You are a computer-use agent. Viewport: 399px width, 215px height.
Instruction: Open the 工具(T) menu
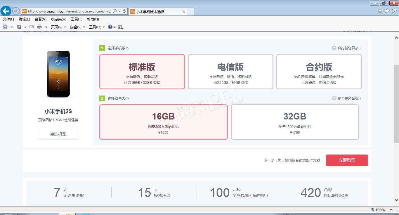pos(77,19)
